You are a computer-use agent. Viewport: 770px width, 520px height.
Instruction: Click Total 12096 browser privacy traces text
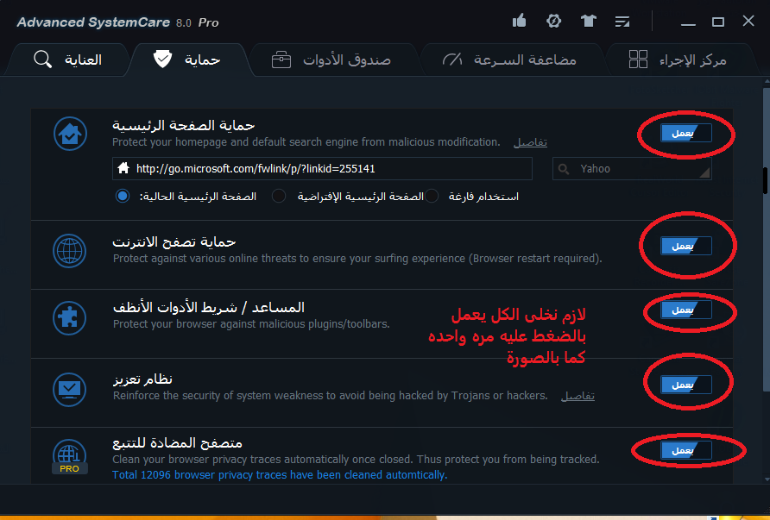point(280,475)
